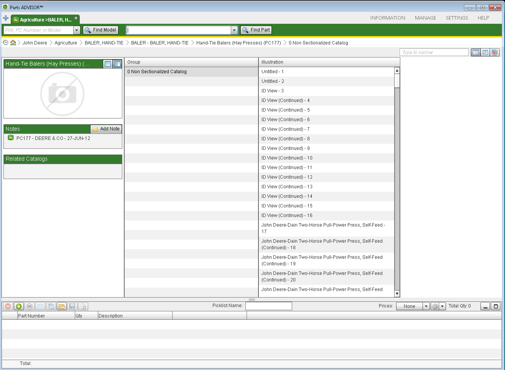Select illustration ID View (Continued) - 16

pos(326,215)
